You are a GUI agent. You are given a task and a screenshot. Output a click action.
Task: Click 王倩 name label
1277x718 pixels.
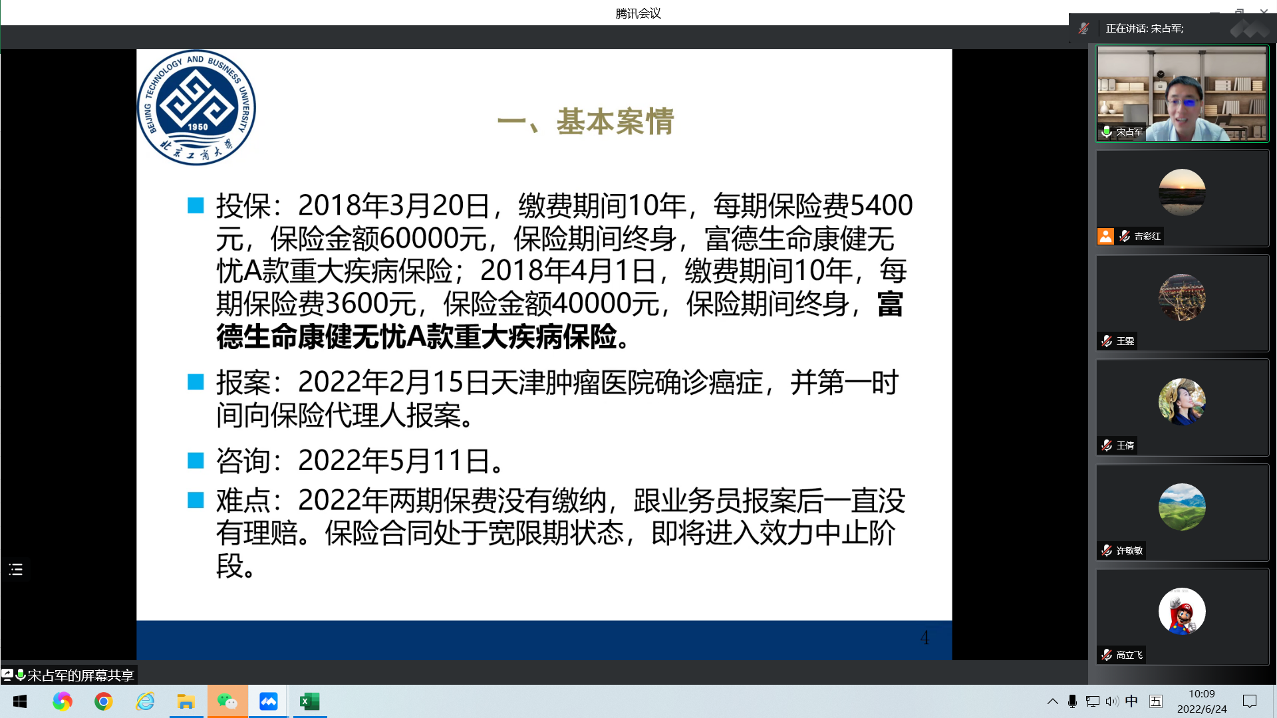coord(1125,445)
